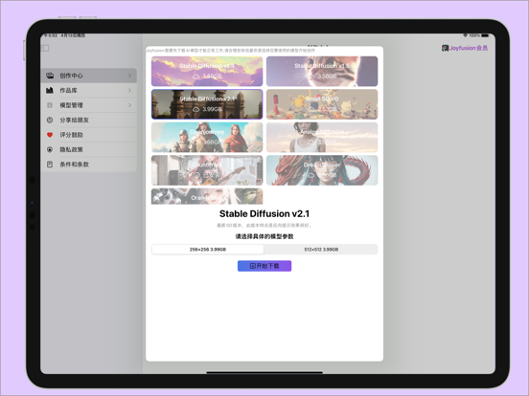Click the 分享给朋友 share icon

pos(50,120)
